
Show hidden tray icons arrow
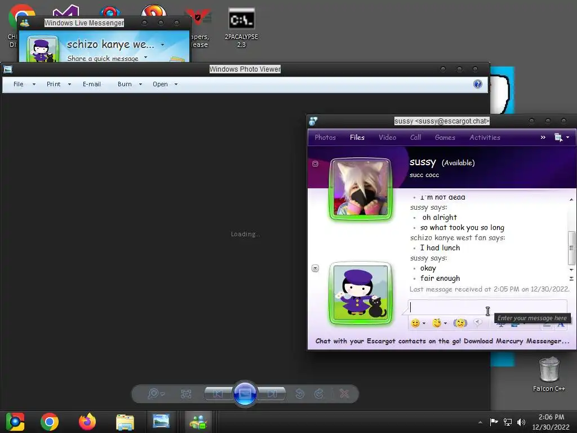coord(480,422)
